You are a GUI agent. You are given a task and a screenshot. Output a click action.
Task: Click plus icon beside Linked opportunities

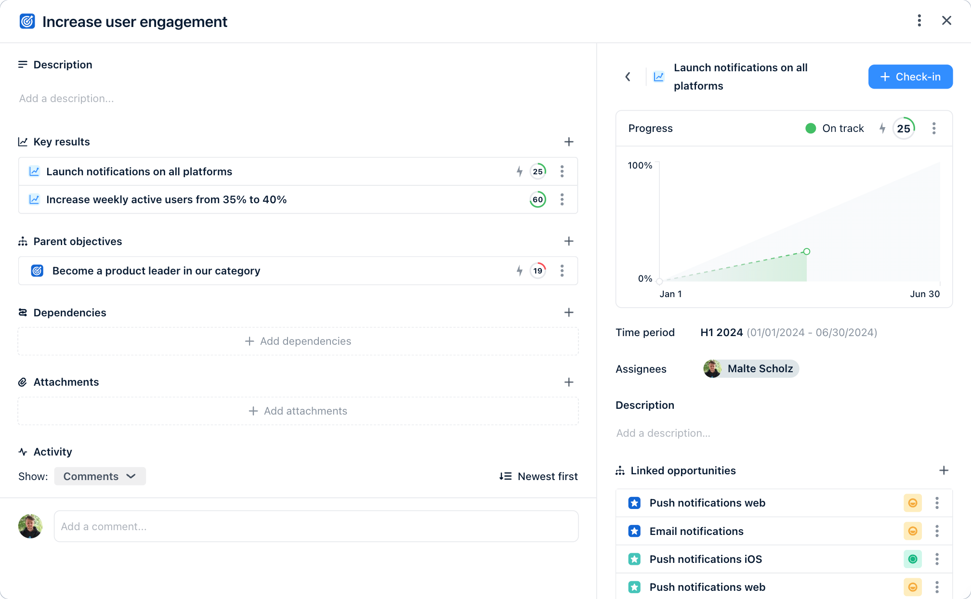pos(944,470)
